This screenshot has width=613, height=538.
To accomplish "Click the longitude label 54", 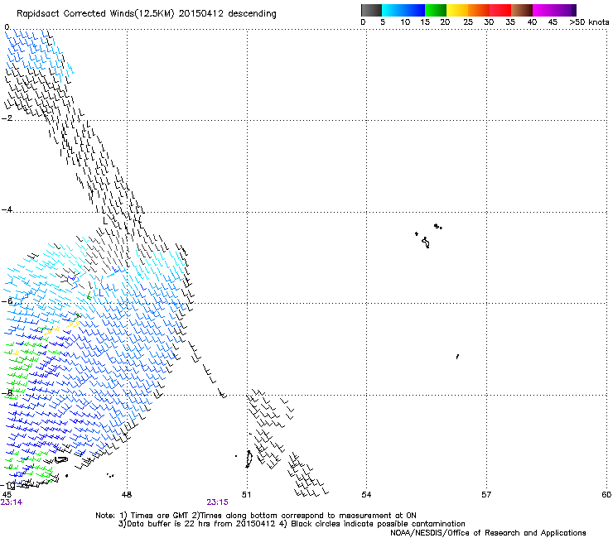I will 366,495.
